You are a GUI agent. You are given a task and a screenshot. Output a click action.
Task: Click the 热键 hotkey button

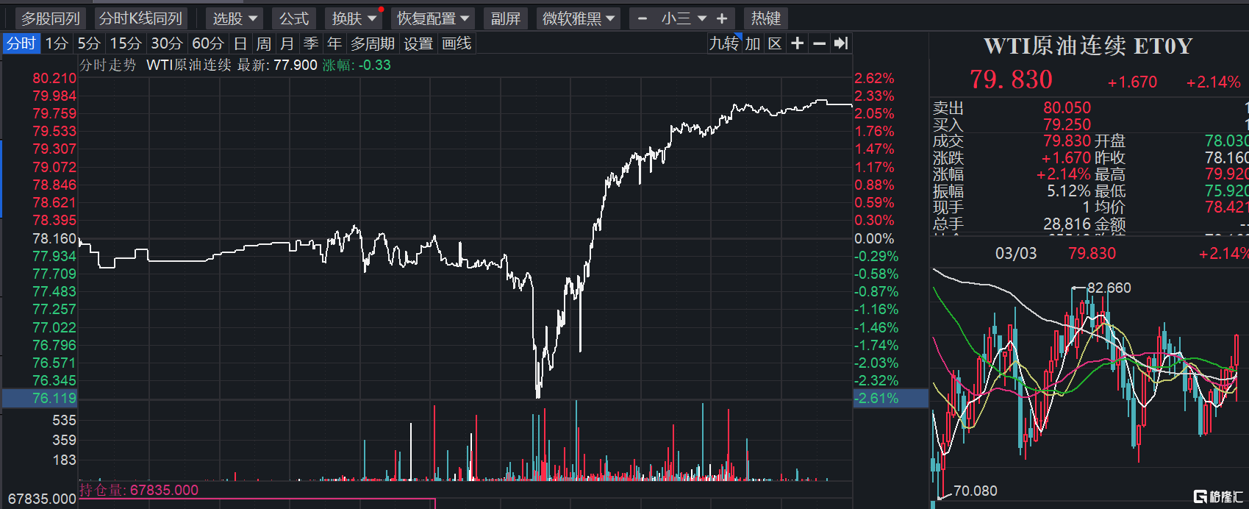point(765,18)
